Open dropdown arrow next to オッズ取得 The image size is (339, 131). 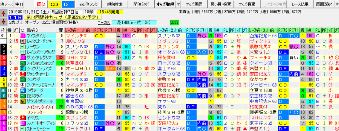178,4
